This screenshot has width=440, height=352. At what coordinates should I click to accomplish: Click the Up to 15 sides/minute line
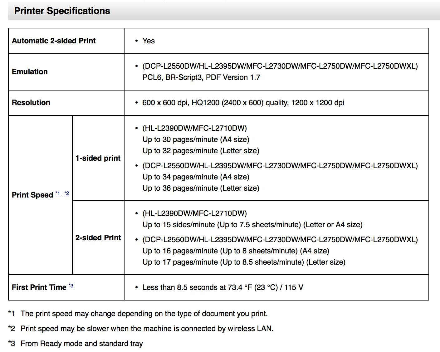252,225
